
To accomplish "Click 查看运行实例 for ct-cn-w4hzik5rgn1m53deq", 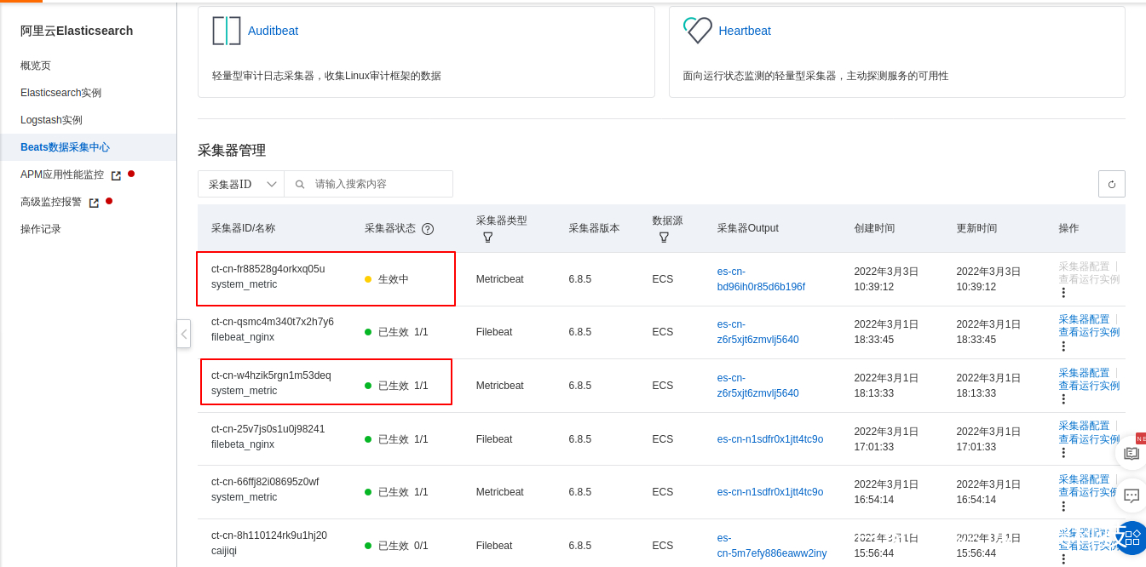I will pos(1089,386).
